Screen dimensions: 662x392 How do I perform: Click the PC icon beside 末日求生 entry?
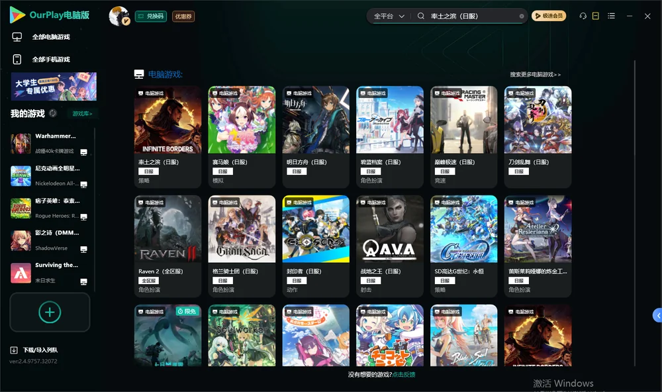83,282
